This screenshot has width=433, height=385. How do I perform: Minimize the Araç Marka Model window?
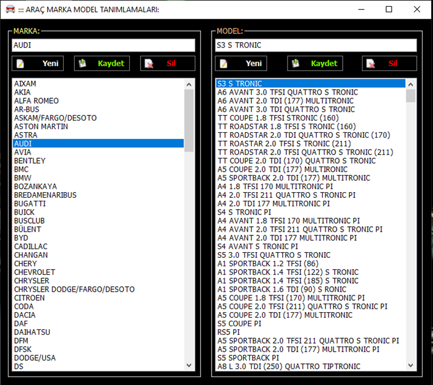361,9
